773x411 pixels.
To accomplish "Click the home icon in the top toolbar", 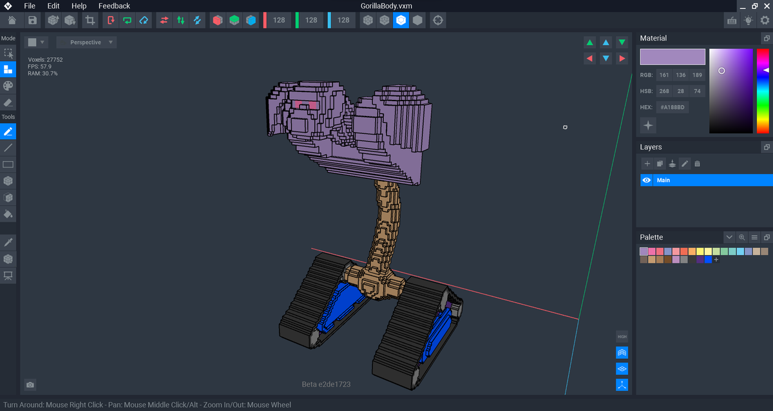I will [x=12, y=20].
